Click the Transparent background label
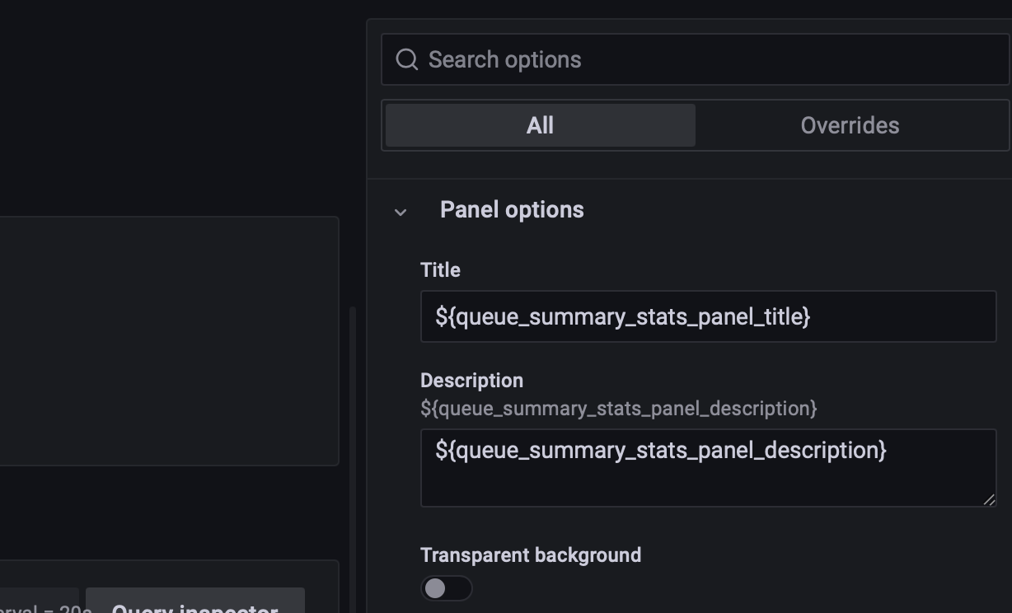This screenshot has height=613, width=1012. coord(531,555)
